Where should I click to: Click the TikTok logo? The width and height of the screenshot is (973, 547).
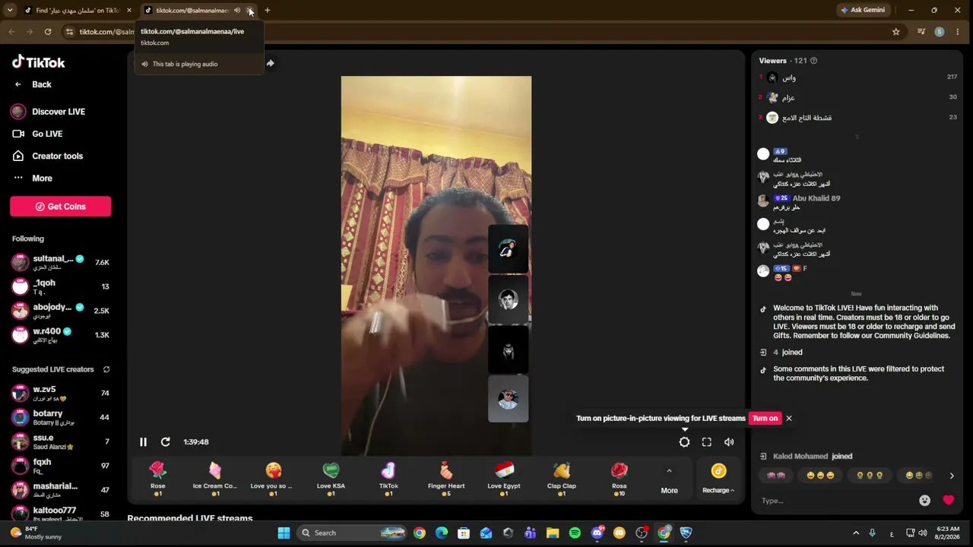pyautogui.click(x=39, y=62)
